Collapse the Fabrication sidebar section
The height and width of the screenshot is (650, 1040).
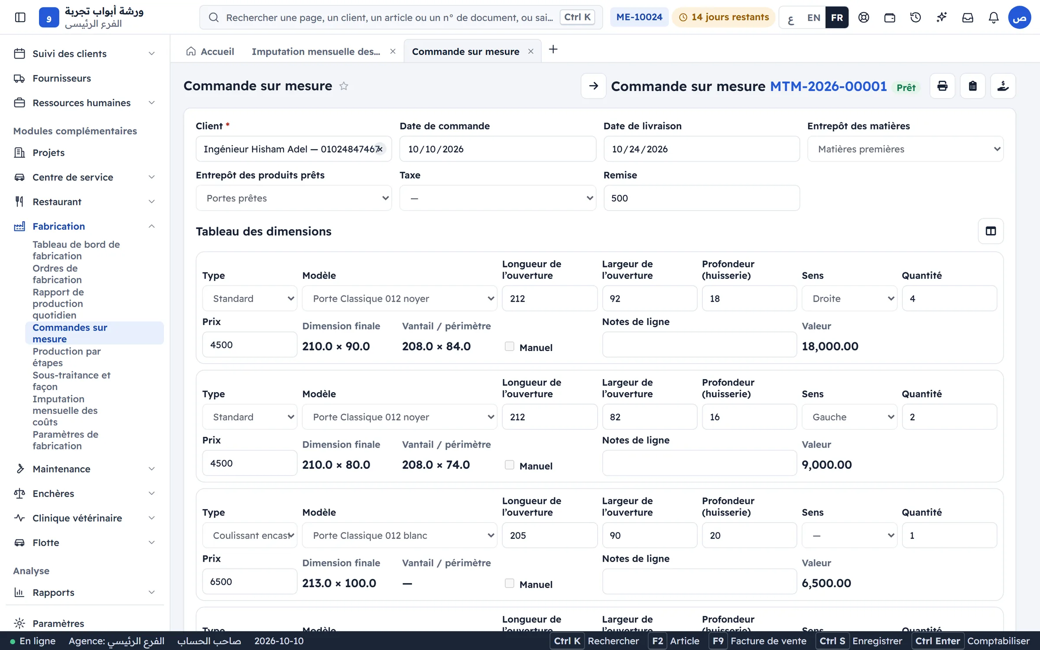point(152,226)
